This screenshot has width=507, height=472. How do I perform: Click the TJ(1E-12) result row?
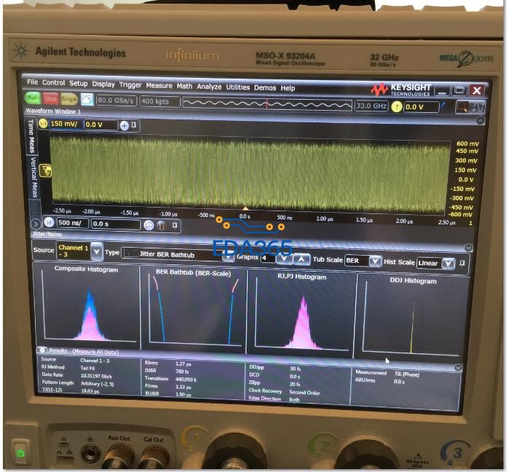coord(71,390)
